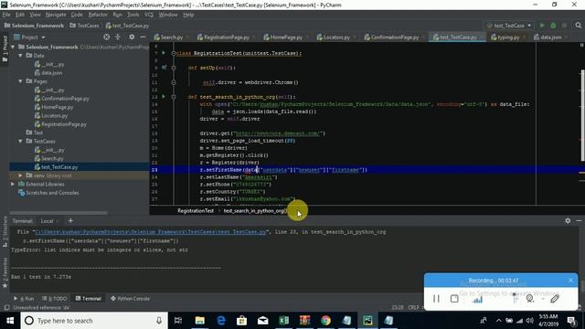Open the Tools menu
The height and width of the screenshot is (329, 585).
(133, 15)
